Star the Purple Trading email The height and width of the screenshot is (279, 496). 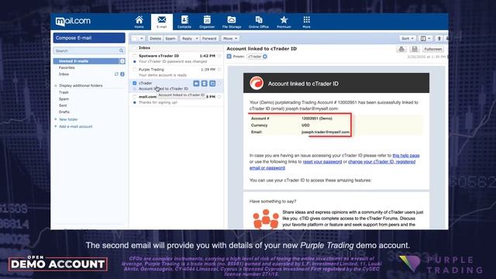pyautogui.click(x=219, y=70)
